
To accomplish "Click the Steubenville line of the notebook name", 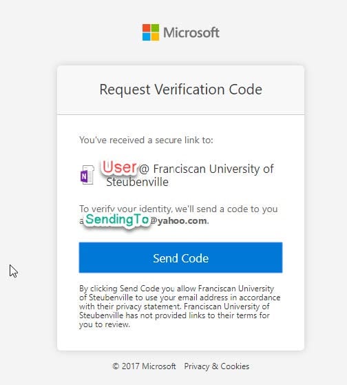I will pos(137,183).
